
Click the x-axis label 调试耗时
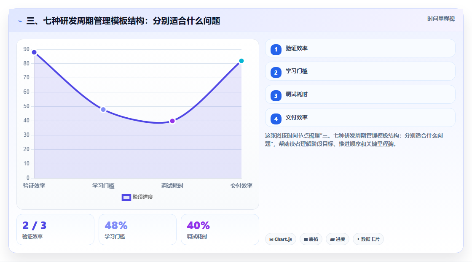click(x=172, y=186)
